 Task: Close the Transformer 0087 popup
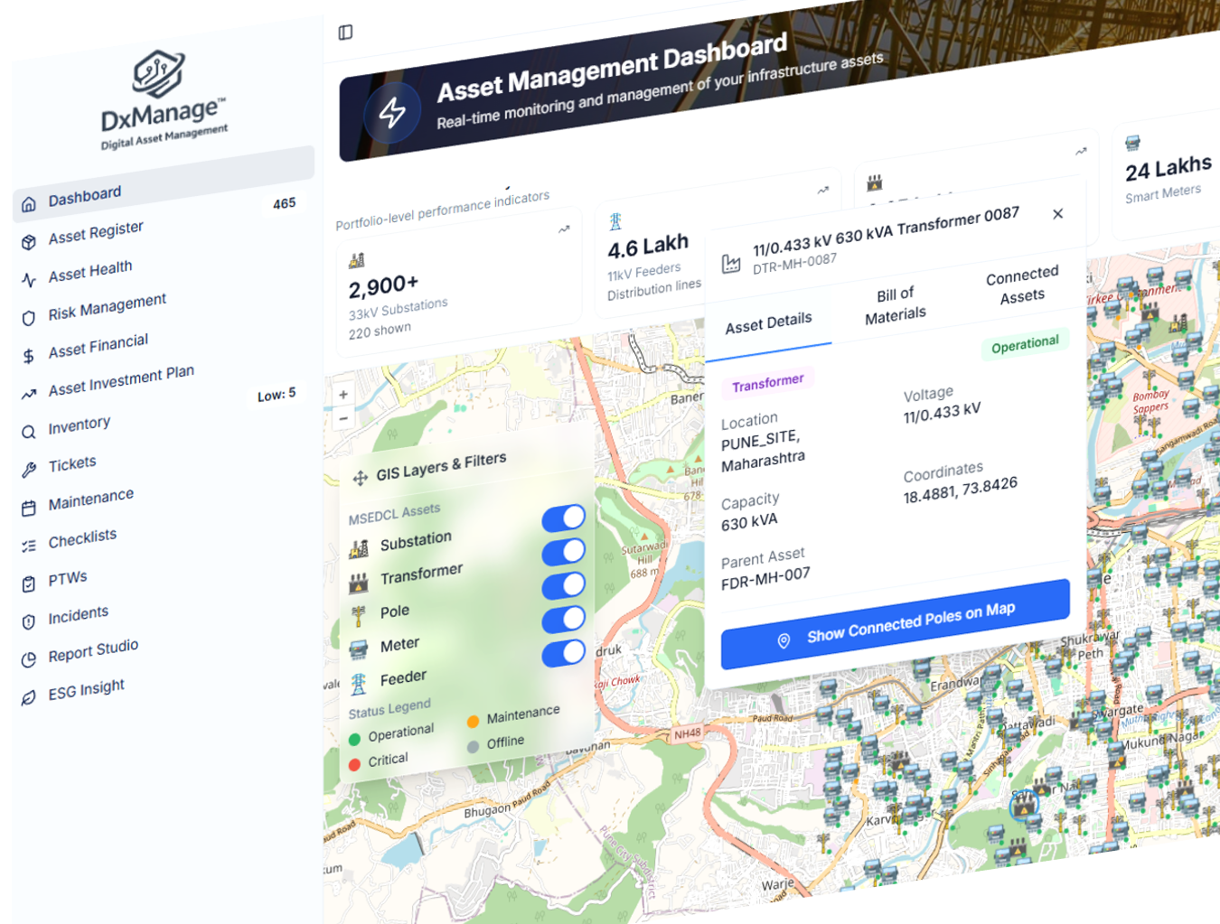click(x=1058, y=214)
